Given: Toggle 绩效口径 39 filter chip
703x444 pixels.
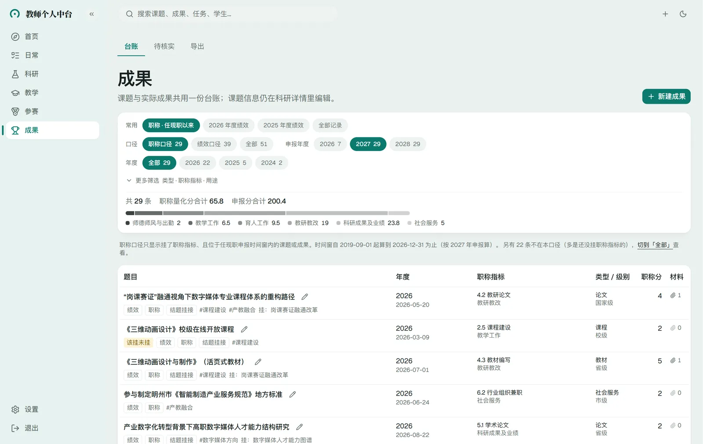Looking at the screenshot, I should click(214, 144).
